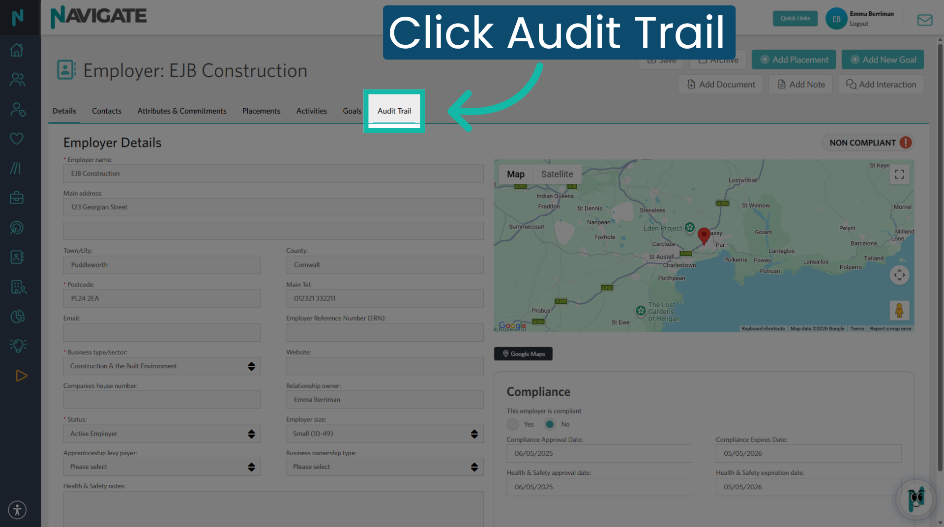Select No for employer is compliant

click(x=550, y=424)
